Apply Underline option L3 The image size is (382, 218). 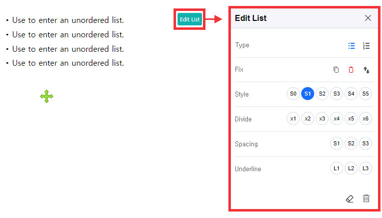coord(366,168)
